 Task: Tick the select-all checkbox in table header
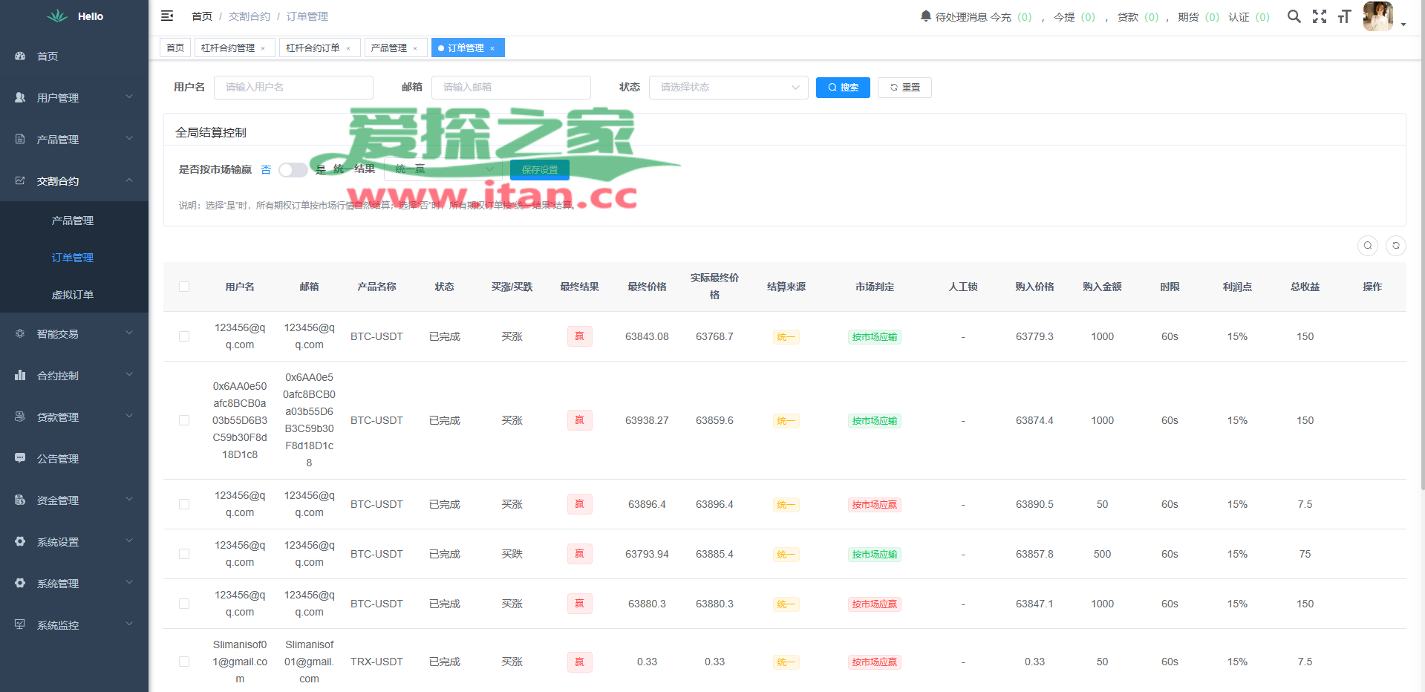(184, 287)
